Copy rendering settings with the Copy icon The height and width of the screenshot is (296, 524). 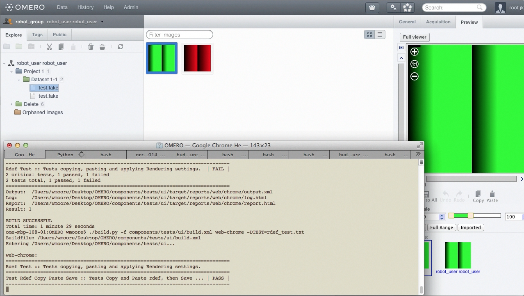click(x=478, y=196)
